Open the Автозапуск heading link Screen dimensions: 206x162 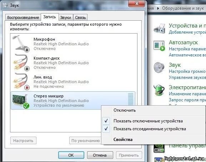pyautogui.click(x=183, y=42)
